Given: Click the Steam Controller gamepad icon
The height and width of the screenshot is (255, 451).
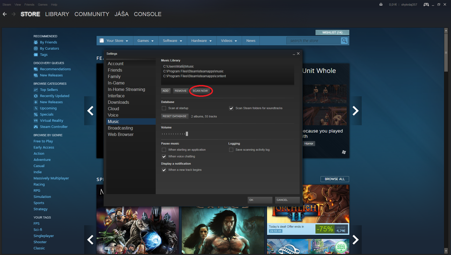Looking at the screenshot, I should coord(36,127).
